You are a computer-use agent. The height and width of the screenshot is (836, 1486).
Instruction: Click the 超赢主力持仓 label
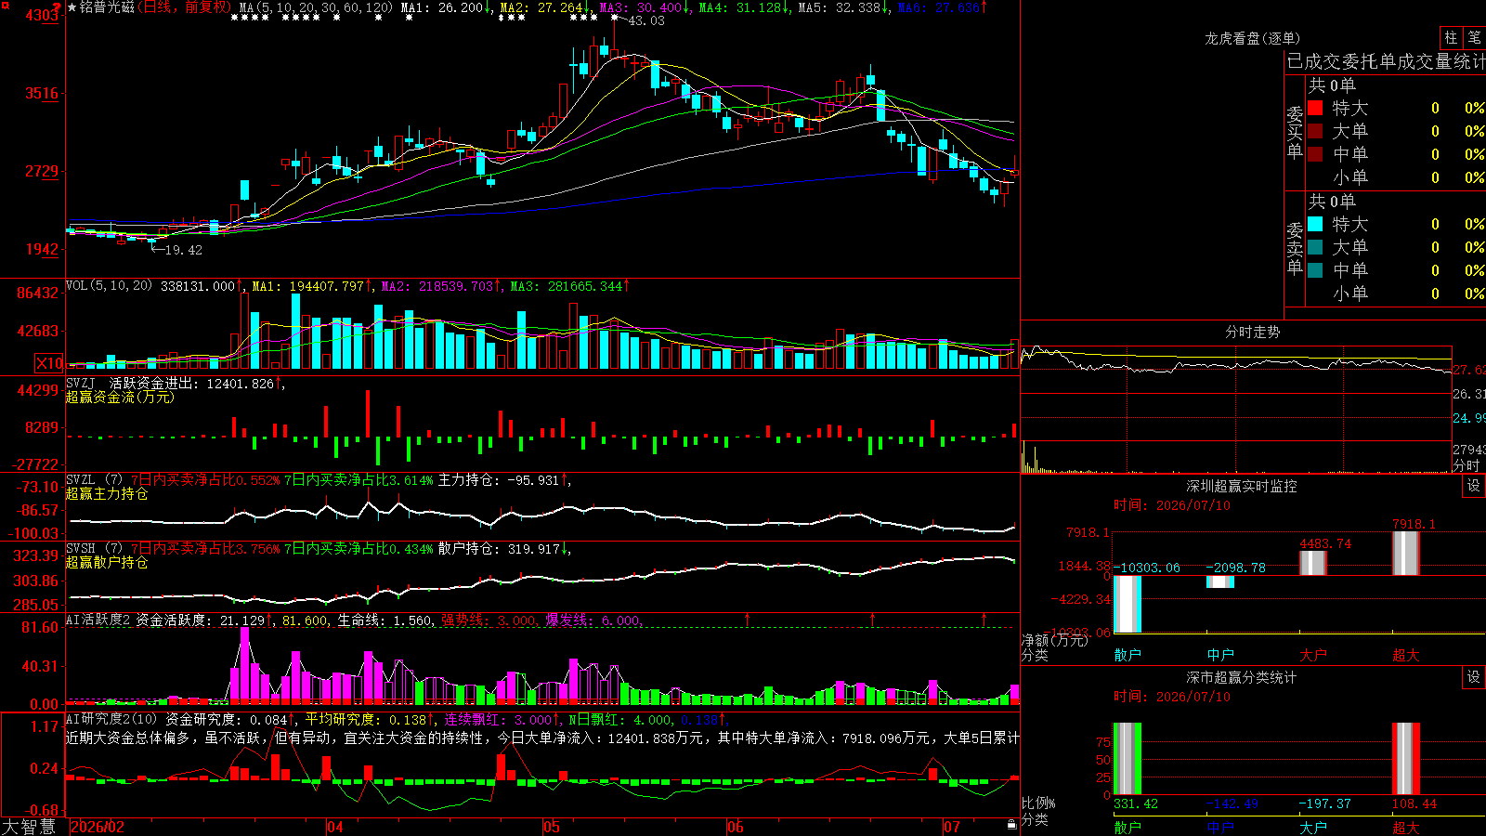107,494
